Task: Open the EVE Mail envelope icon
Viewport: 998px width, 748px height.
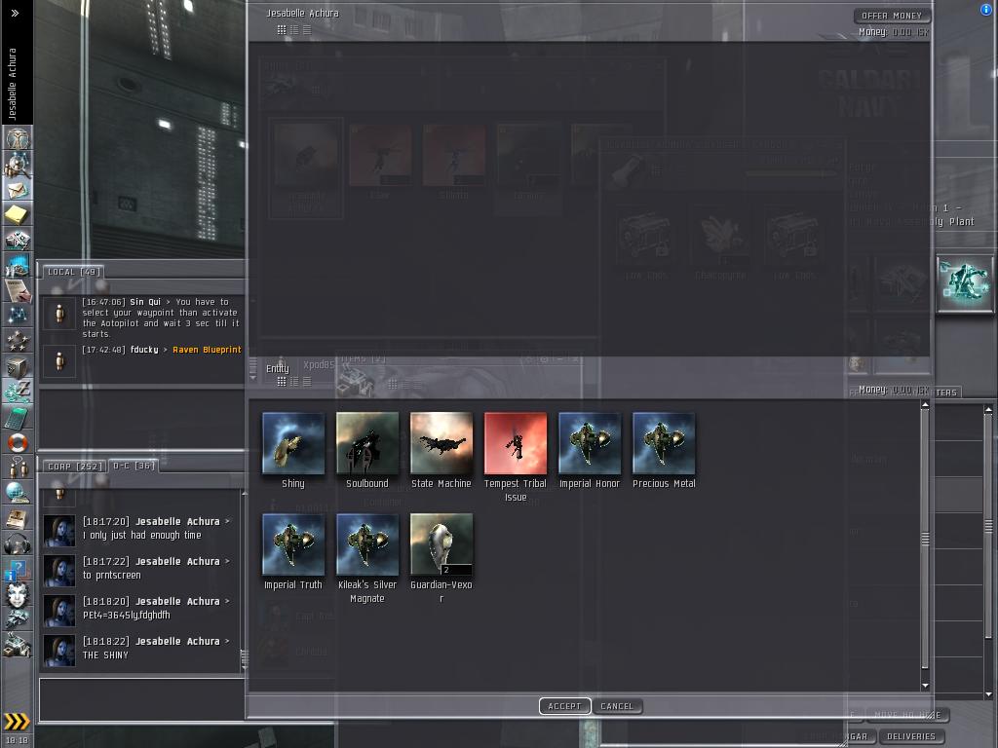Action: click(18, 190)
